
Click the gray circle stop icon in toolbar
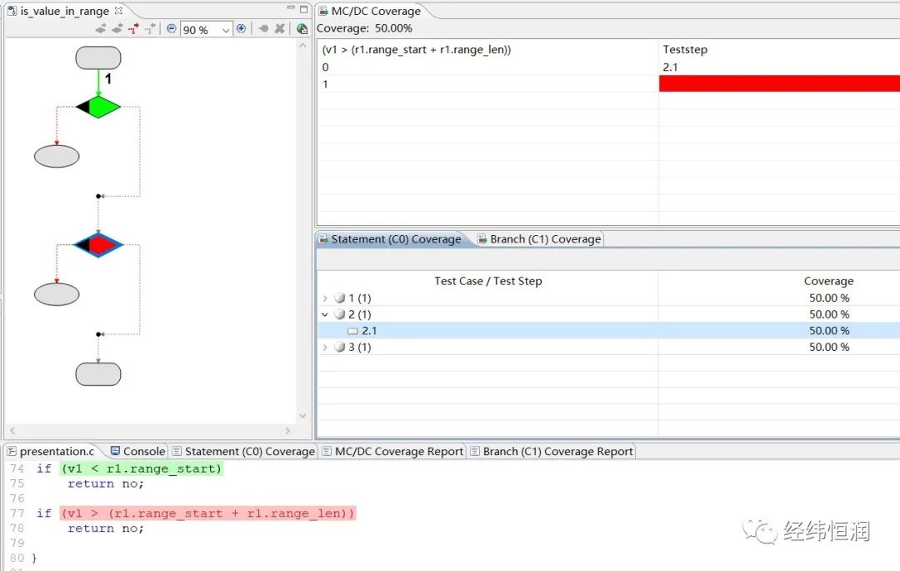(x=262, y=29)
